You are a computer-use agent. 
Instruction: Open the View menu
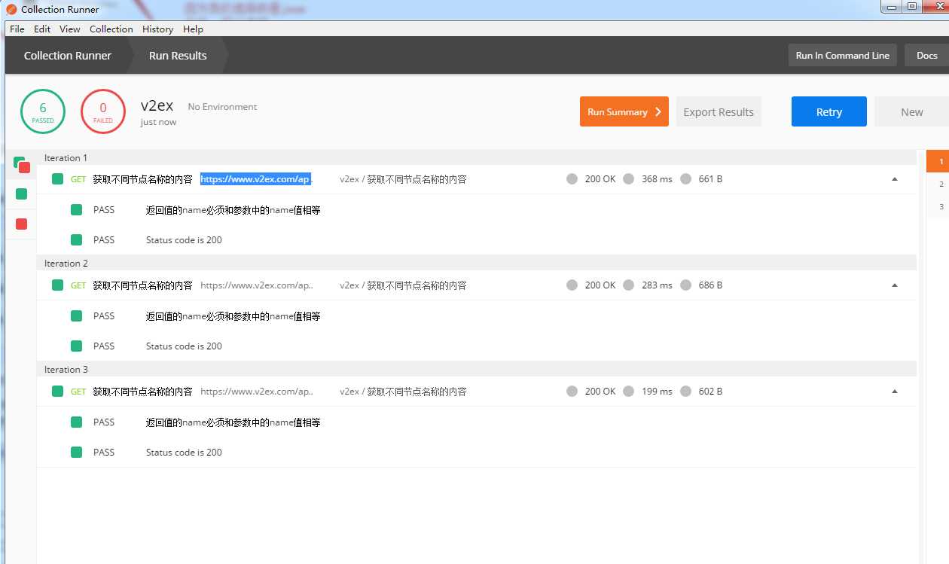pyautogui.click(x=69, y=29)
